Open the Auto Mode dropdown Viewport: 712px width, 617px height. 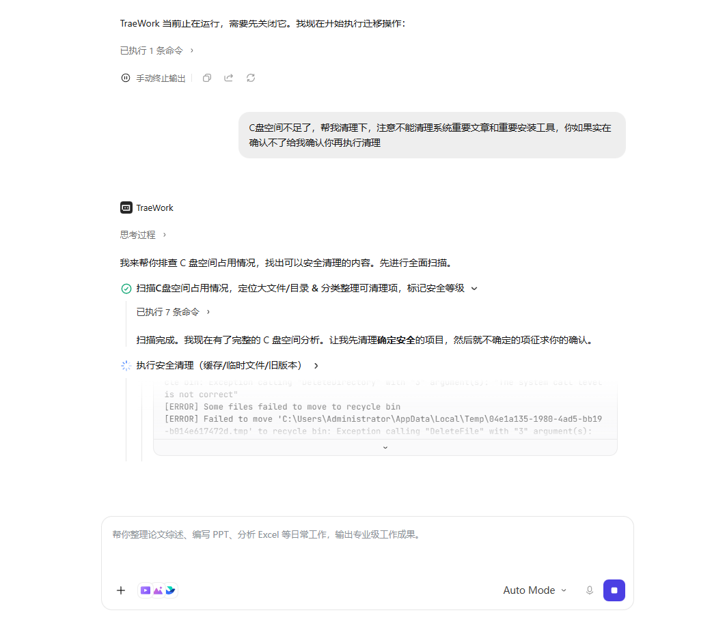coord(534,590)
